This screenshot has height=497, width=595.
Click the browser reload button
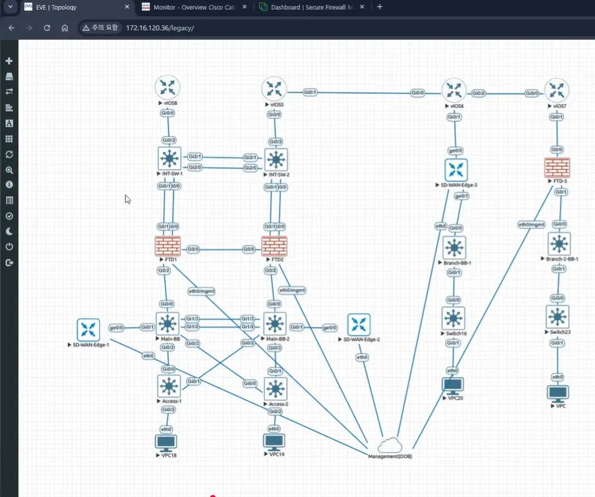(47, 28)
